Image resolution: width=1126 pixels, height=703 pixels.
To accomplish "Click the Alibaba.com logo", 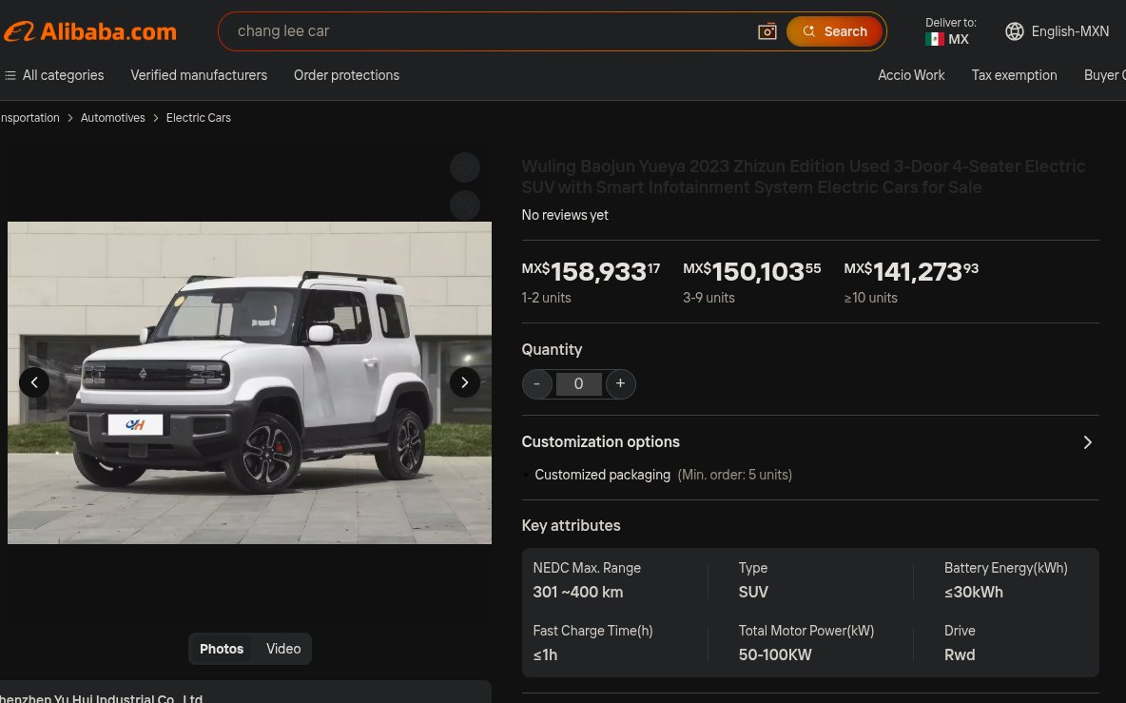I will point(89,31).
